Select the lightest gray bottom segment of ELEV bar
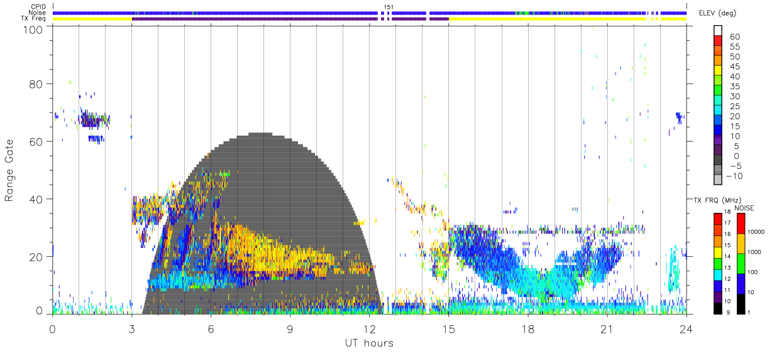Viewport: 772px width, 356px height. point(717,181)
